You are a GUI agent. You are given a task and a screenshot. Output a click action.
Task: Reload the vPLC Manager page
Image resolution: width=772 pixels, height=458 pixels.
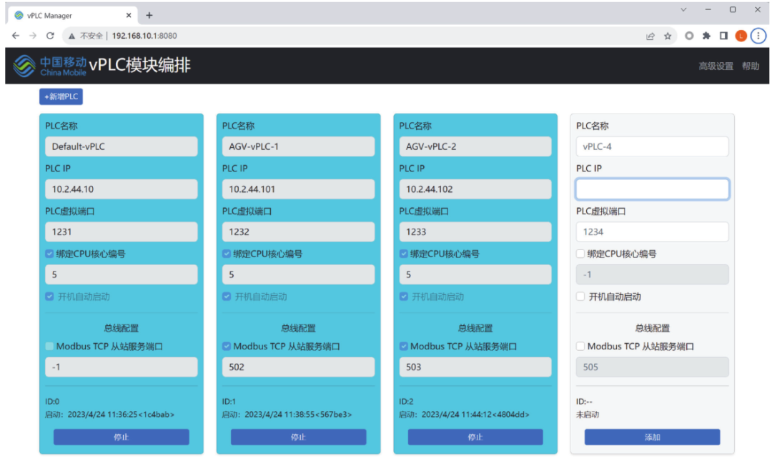tap(50, 36)
